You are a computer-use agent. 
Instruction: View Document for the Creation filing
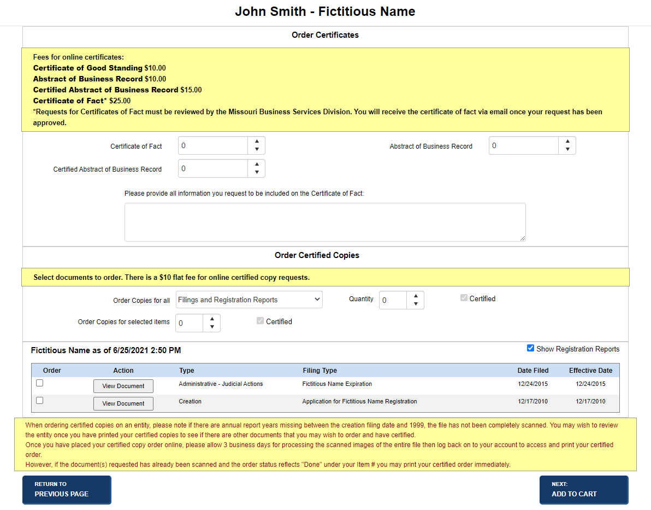pos(123,403)
